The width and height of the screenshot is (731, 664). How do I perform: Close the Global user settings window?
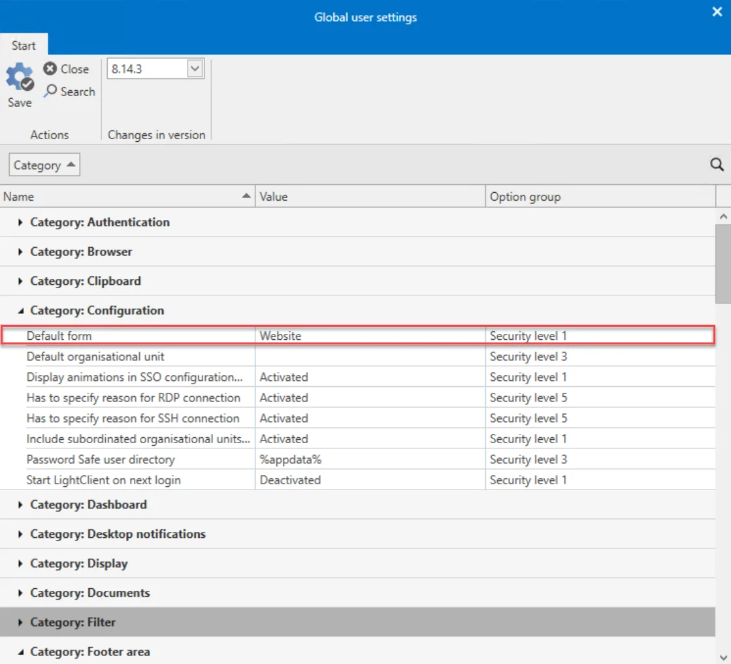[717, 12]
